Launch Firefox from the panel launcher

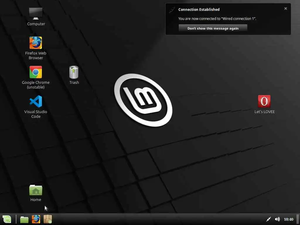pyautogui.click(x=36, y=219)
